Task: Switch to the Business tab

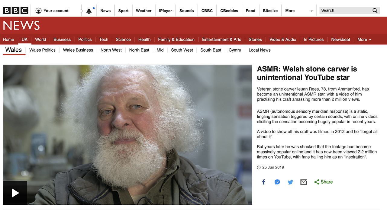Action: click(62, 40)
